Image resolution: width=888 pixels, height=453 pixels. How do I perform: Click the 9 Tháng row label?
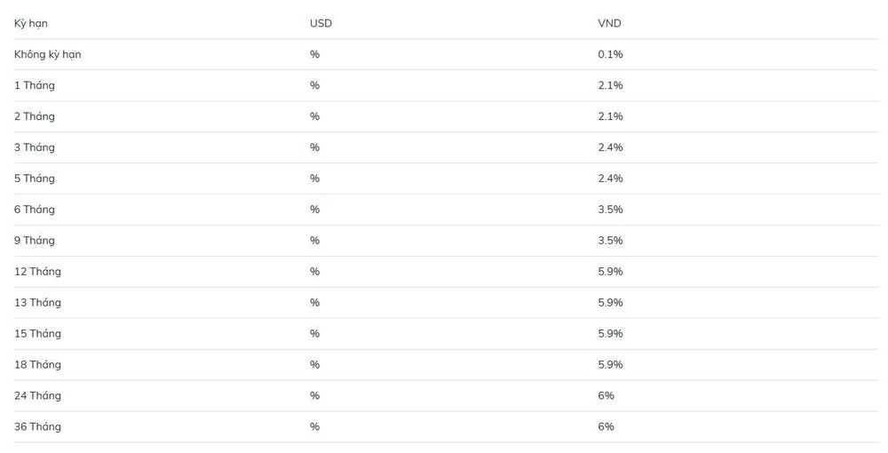[x=35, y=241]
